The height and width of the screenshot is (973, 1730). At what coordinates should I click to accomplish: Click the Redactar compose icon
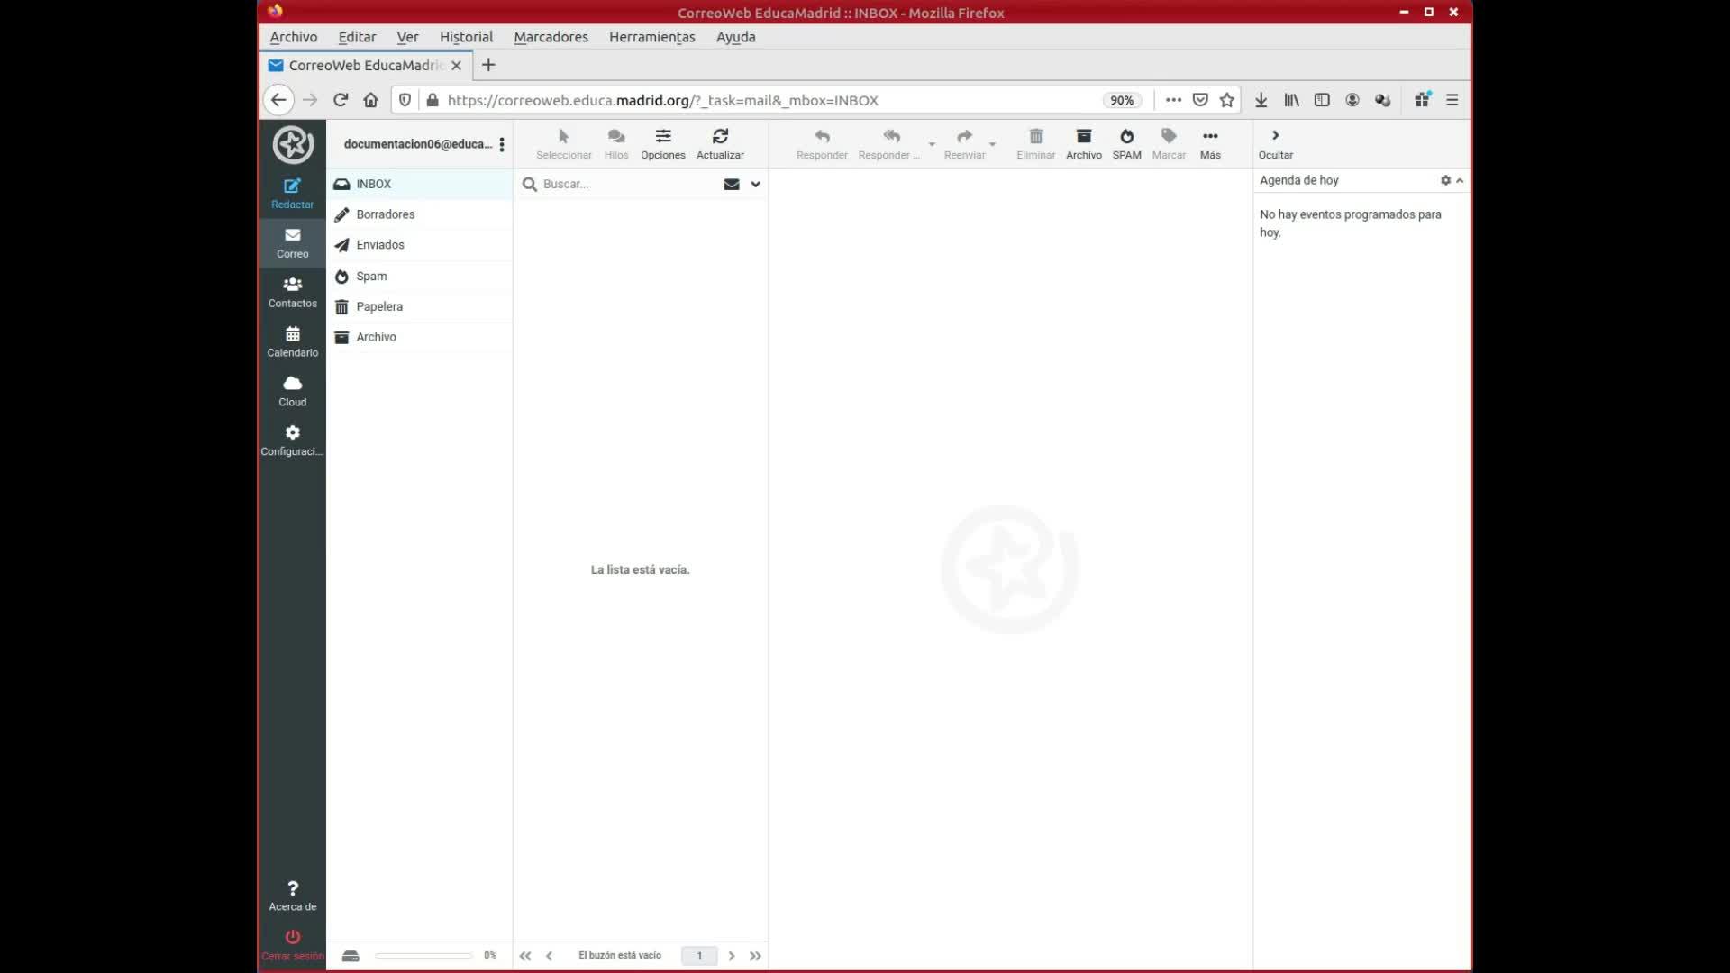(292, 186)
